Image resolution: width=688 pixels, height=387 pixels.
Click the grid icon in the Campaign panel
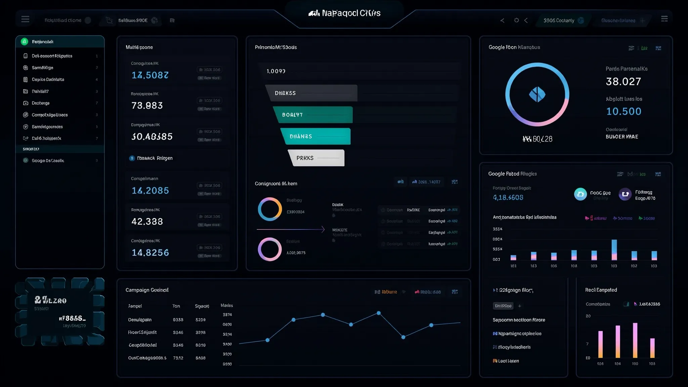pyautogui.click(x=455, y=292)
